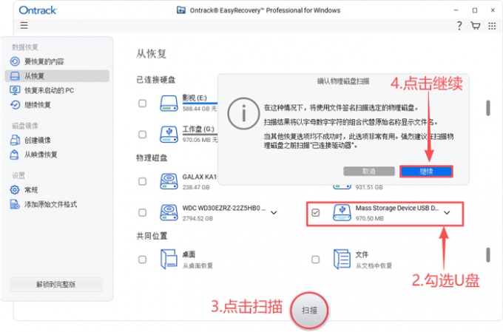The width and height of the screenshot is (503, 332).
Task: Click upper vertical scrollbar thumb
Action: pyautogui.click(x=488, y=108)
